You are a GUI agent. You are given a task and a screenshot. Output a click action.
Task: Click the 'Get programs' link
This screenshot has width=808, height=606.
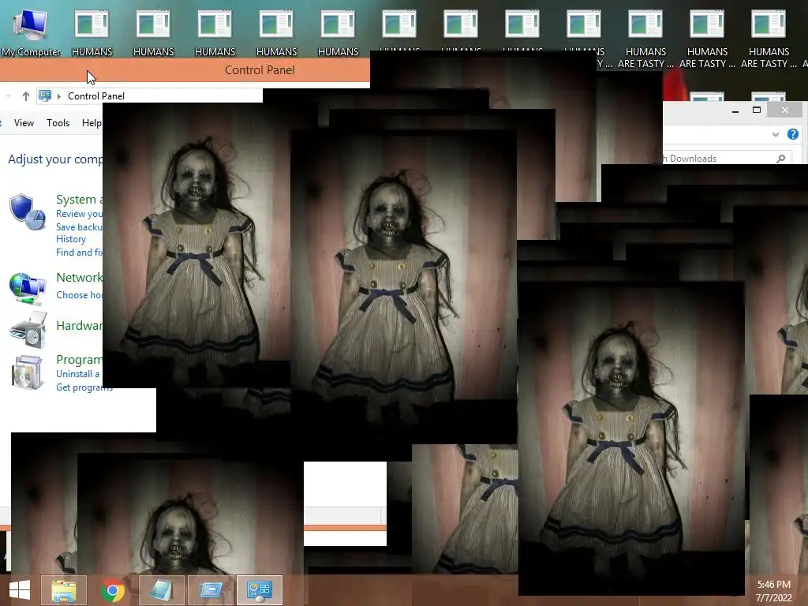pos(84,387)
